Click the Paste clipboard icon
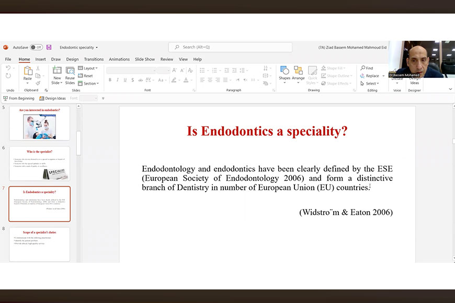The height and width of the screenshot is (303, 455). click(x=28, y=71)
